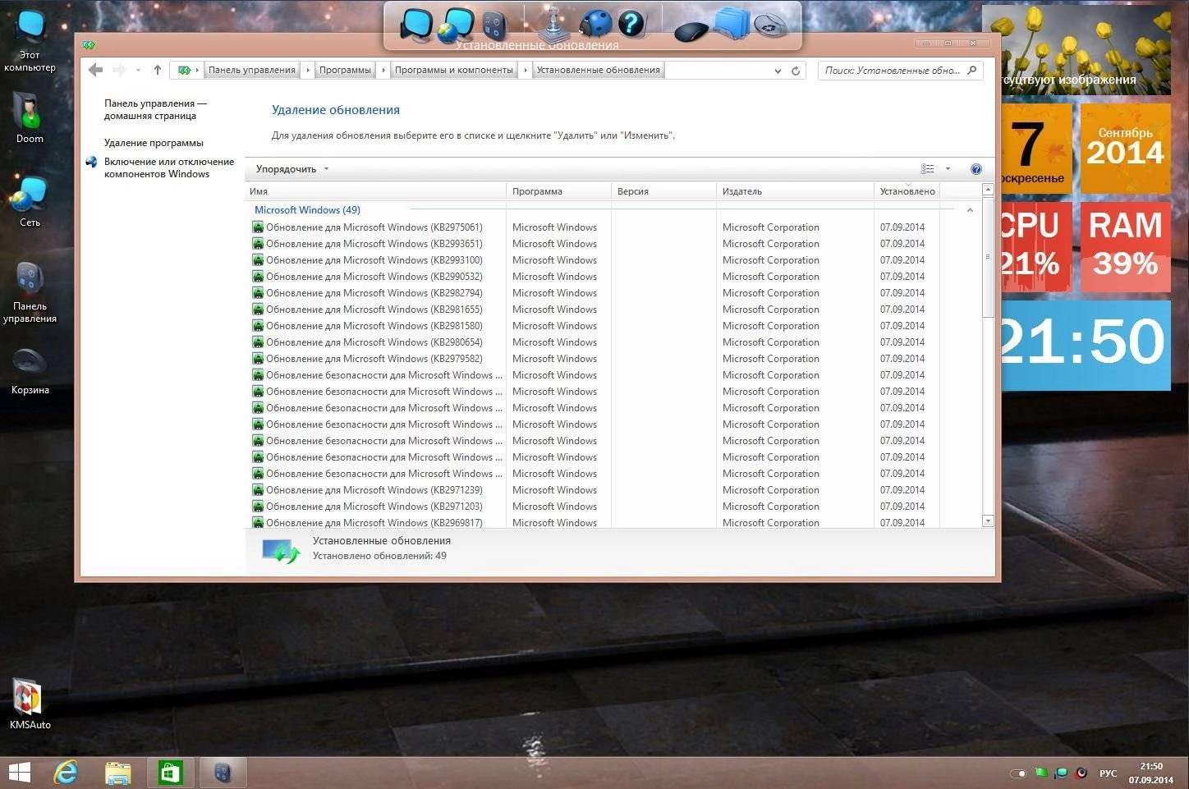Open the Windows Start button
This screenshot has height=789, width=1189.
coord(19,773)
